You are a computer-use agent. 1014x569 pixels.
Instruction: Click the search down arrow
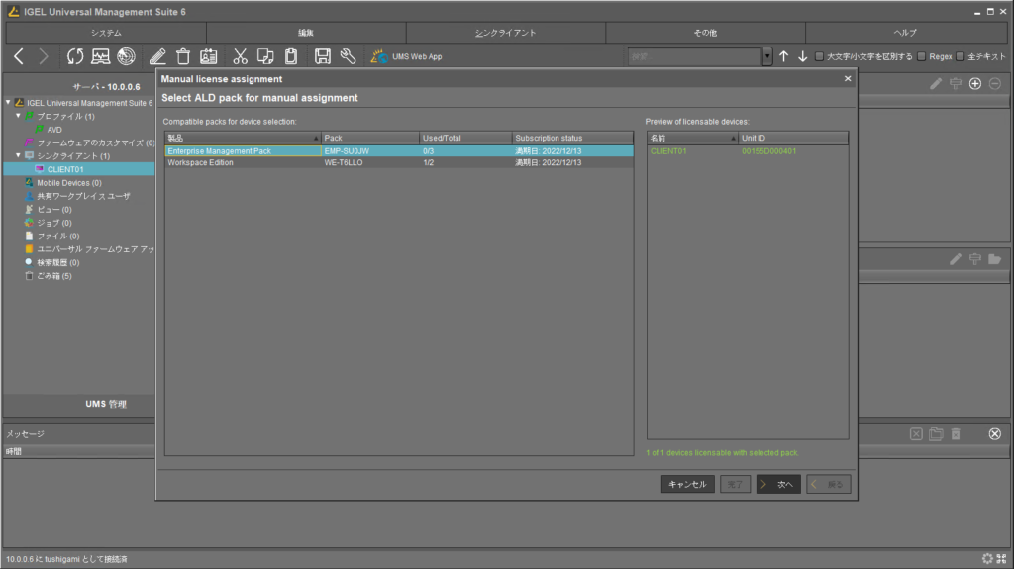[x=802, y=57]
